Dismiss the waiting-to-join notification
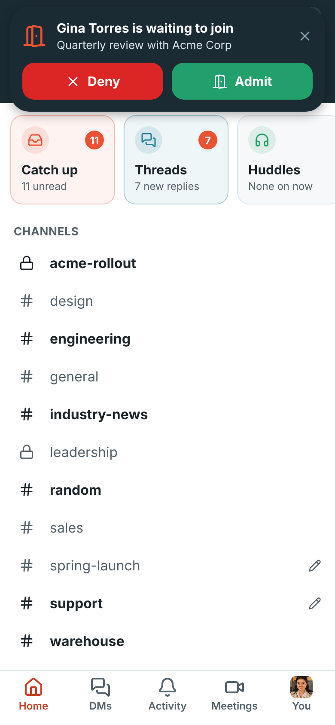Viewport: 335px width, 725px height. pyautogui.click(x=305, y=36)
